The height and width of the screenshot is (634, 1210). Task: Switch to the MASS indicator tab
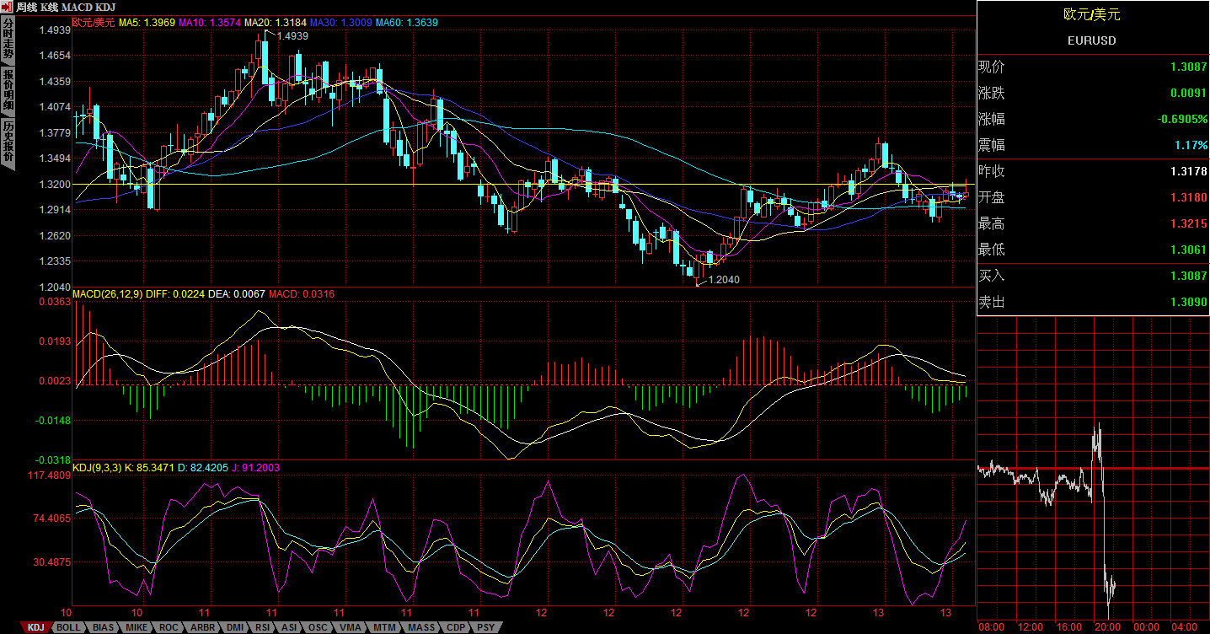click(420, 627)
